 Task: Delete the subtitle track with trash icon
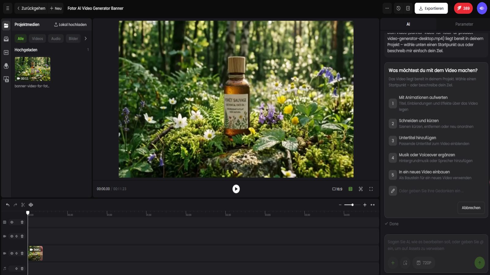22,222
